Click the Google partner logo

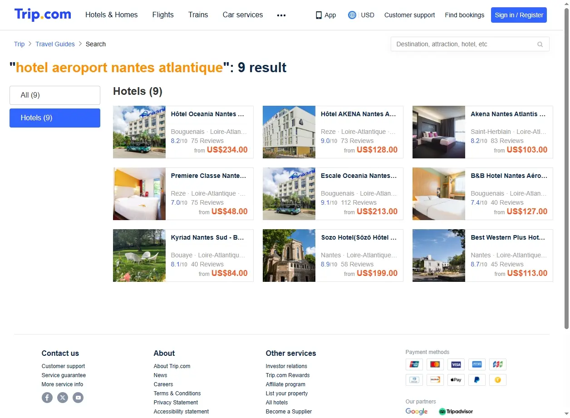(417, 412)
